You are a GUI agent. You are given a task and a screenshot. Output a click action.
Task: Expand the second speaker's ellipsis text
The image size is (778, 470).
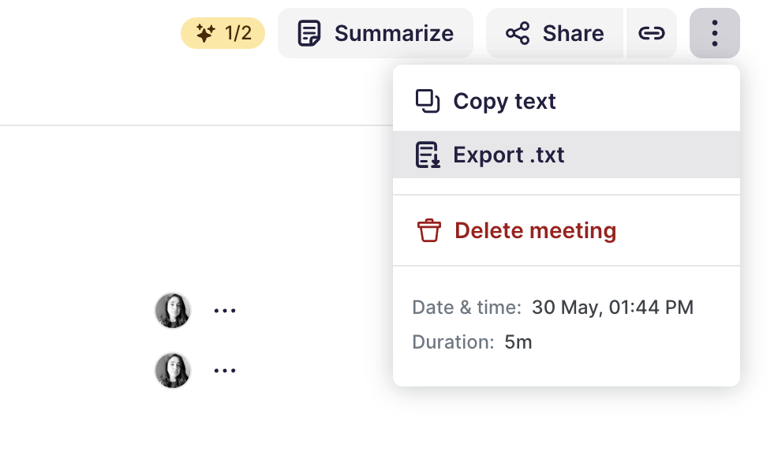pos(225,370)
